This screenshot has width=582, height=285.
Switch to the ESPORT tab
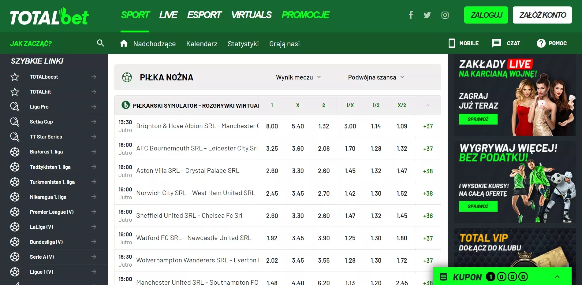click(x=204, y=15)
